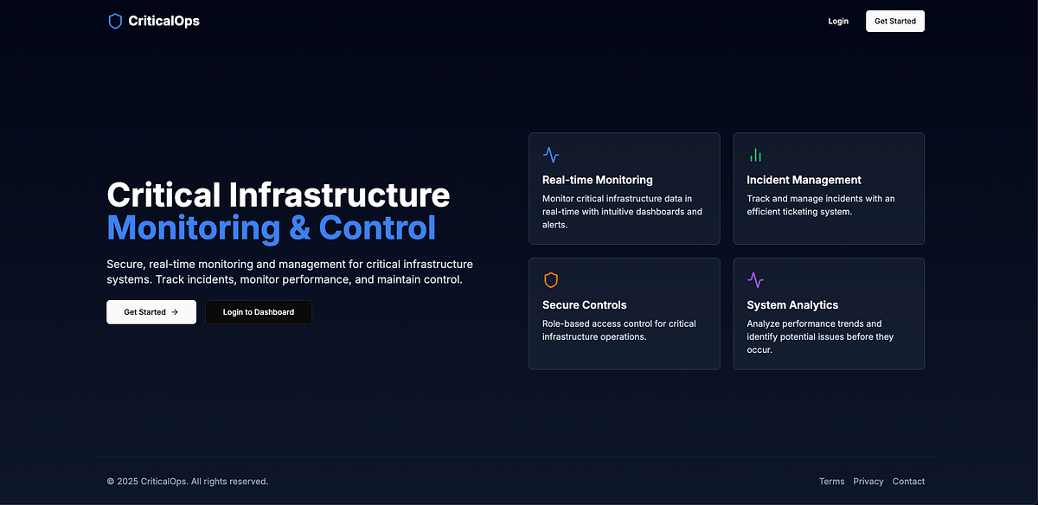
Task: Select the green bar chart icon for Incident Management
Action: click(x=755, y=154)
